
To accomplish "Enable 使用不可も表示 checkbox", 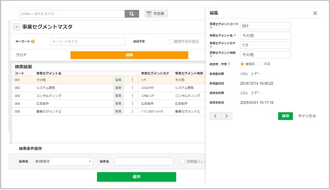I will (170, 42).
